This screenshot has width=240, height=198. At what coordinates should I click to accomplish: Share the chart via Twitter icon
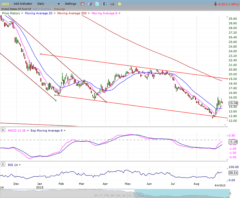point(97,4)
